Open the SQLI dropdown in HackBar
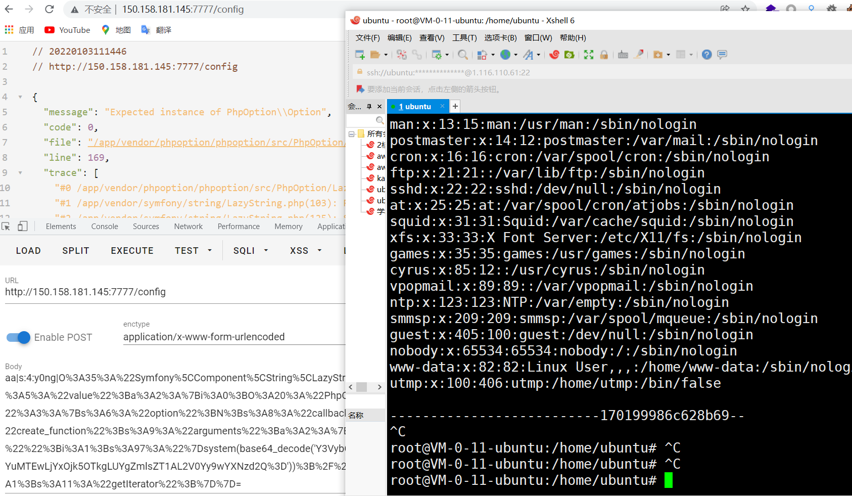This screenshot has width=852, height=496. click(x=251, y=250)
